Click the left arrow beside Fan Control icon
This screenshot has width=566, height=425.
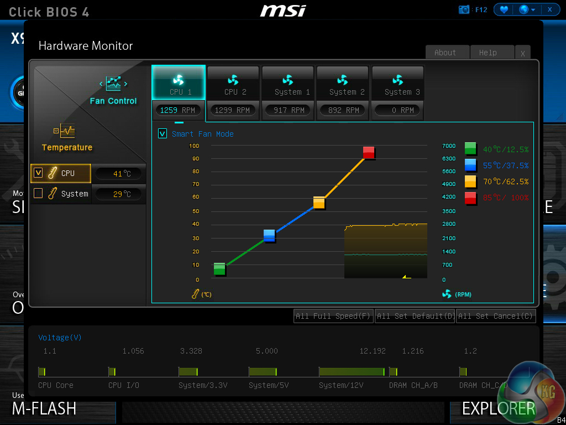coord(101,84)
